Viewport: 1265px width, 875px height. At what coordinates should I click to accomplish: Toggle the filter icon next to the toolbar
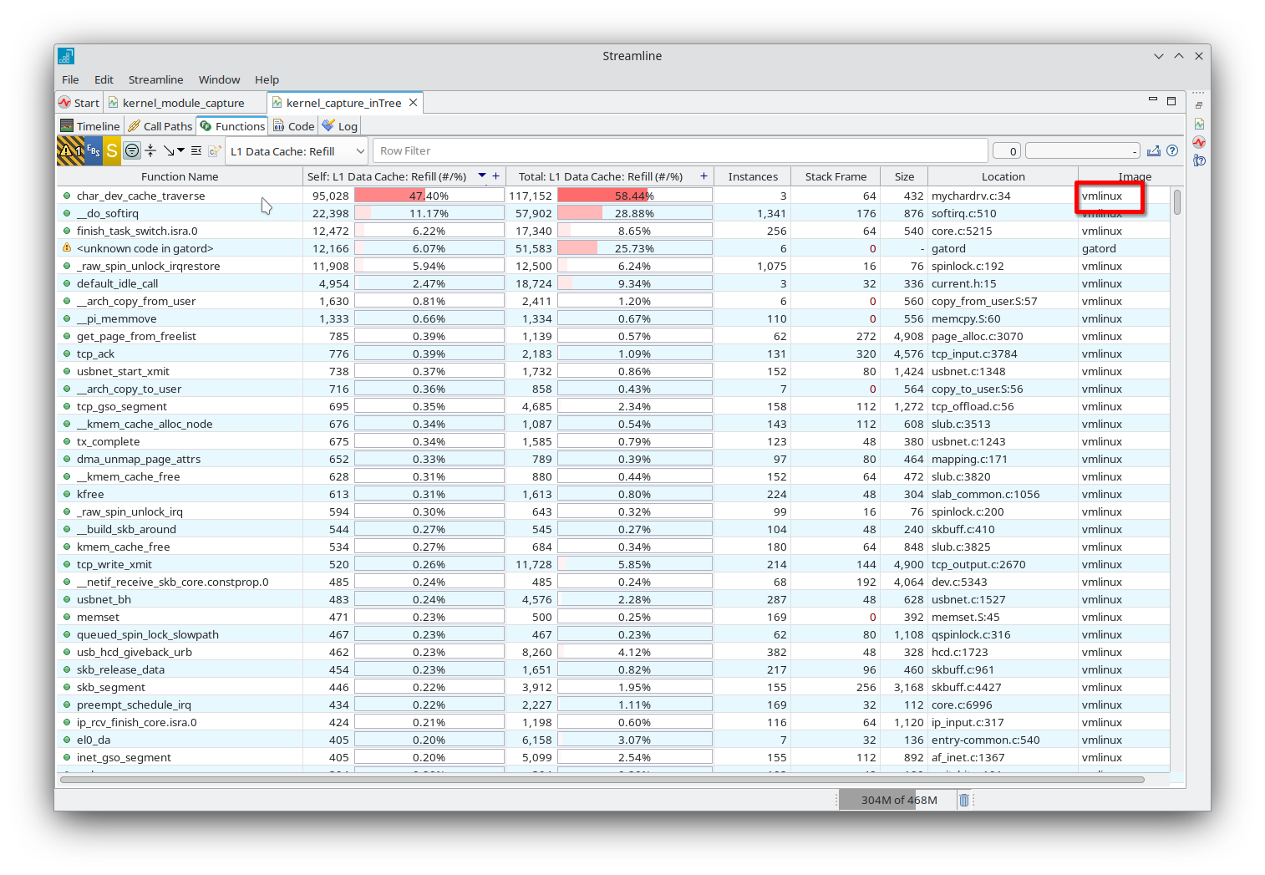[x=132, y=150]
